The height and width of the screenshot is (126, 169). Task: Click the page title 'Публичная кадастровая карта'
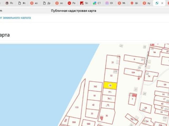coord(74,11)
